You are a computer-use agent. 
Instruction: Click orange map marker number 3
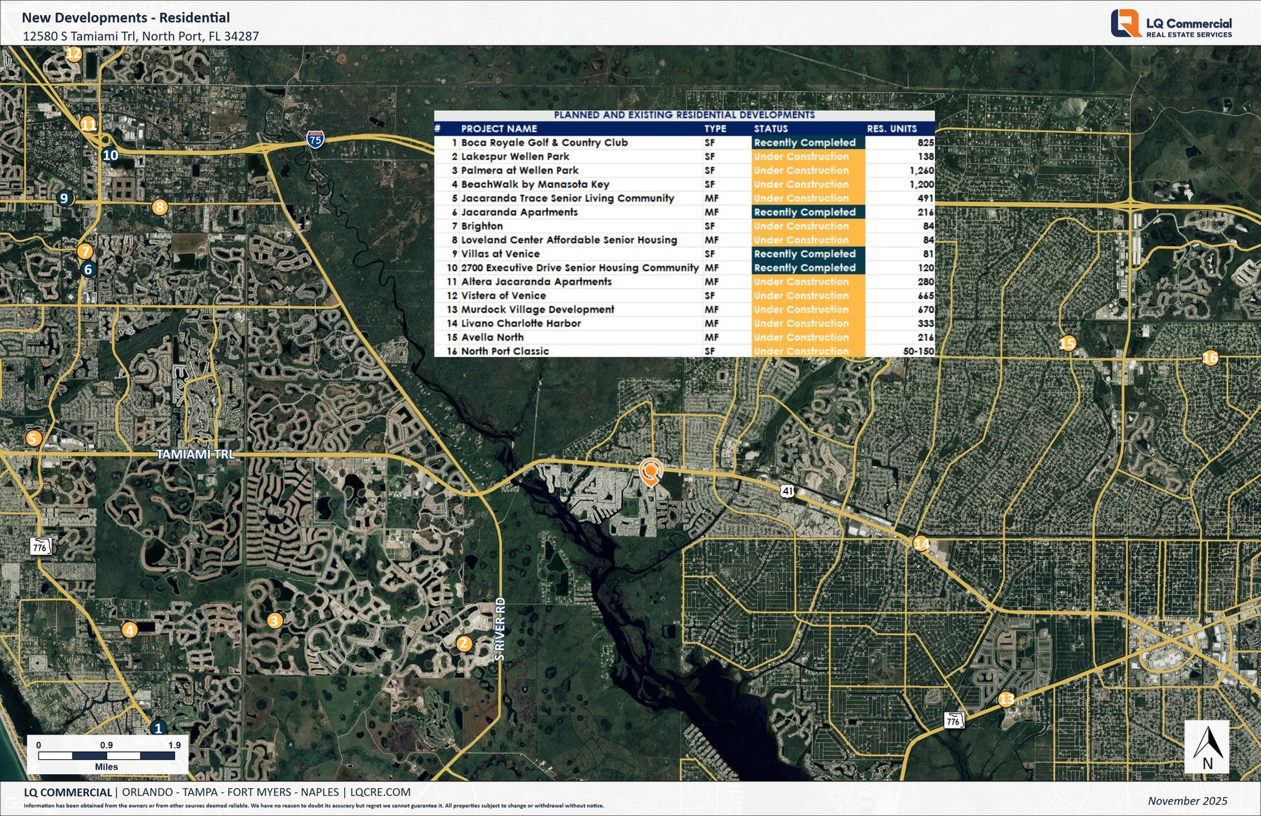click(274, 621)
